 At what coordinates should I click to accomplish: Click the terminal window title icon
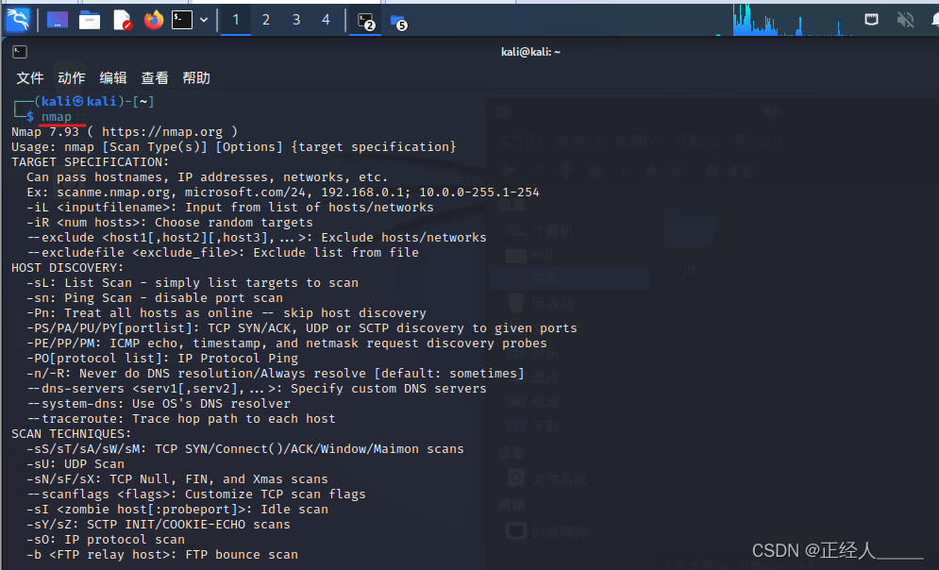pos(20,52)
